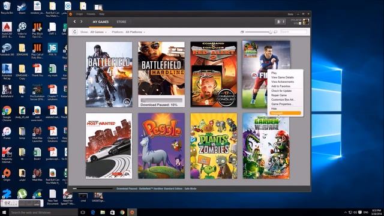Open the Video to Video shortcut
Screen dimensions: 384x216
(22, 30)
